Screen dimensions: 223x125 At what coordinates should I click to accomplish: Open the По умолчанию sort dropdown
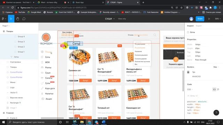click(142, 44)
